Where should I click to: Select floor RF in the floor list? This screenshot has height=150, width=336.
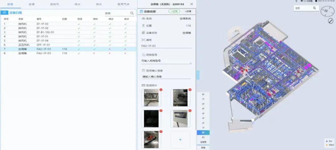[x=203, y=94]
